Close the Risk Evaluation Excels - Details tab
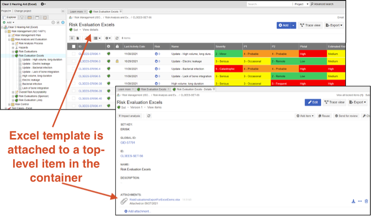The height and width of the screenshot is (217, 371). coord(214,89)
